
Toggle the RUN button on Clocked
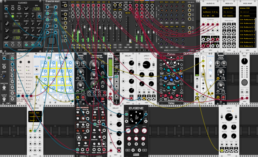(13, 16)
